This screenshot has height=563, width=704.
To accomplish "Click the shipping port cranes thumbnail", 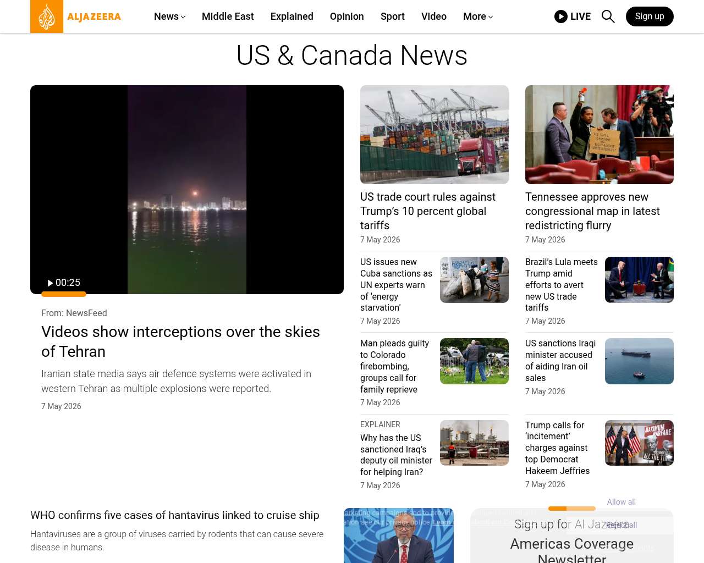I will [x=435, y=135].
